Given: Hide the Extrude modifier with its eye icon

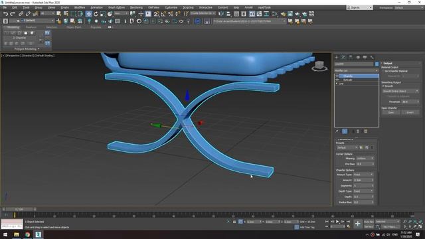Looking at the screenshot, I should 337,80.
